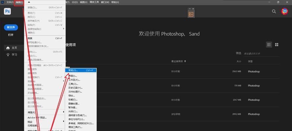Click the small Ps title bar icon
Image resolution: width=292 pixels, height=131 pixels.
pyautogui.click(x=2, y=2)
